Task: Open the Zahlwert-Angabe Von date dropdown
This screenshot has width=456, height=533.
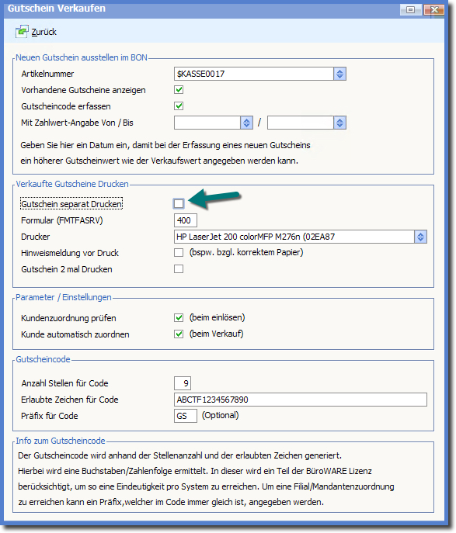Action: coord(246,123)
